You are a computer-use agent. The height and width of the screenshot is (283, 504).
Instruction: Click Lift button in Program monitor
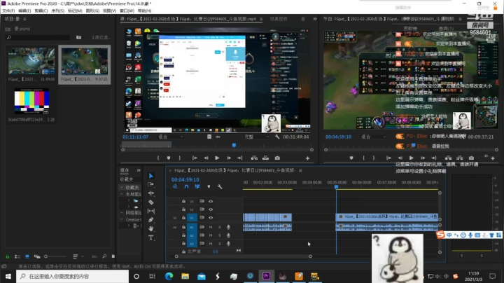click(448, 158)
